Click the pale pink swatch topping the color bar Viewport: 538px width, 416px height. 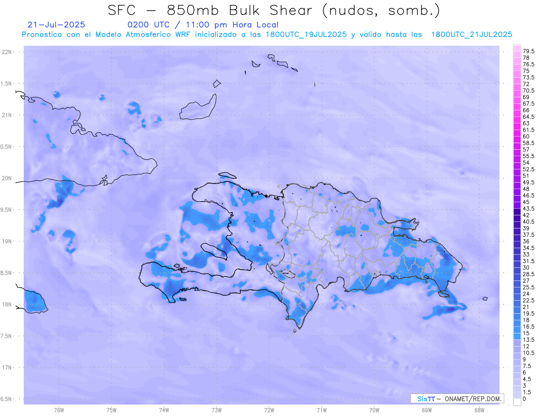(x=517, y=48)
